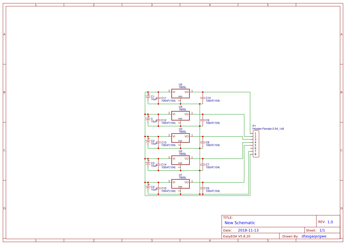The width and height of the screenshot is (346, 245).
Task: Select capacitor C10 near the U5 output
Action: click(x=203, y=98)
